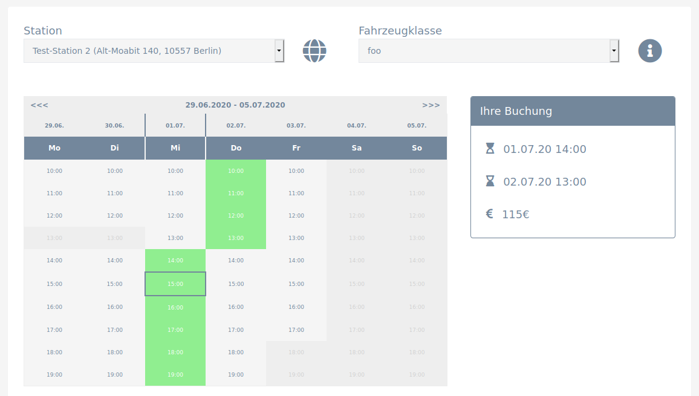Open the vehicle class info icon
The height and width of the screenshot is (396, 699).
click(650, 51)
